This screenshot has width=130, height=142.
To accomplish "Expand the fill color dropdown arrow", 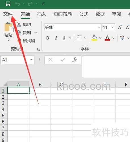I will 100,38.
